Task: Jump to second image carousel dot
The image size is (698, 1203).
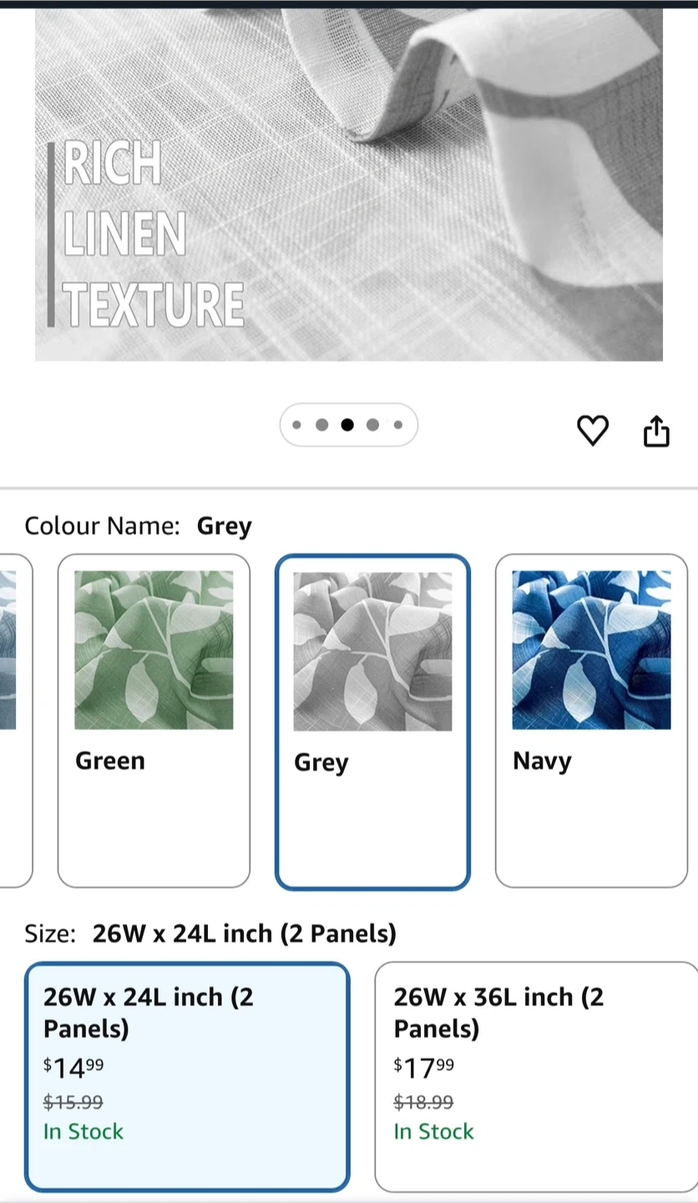Action: pyautogui.click(x=321, y=425)
